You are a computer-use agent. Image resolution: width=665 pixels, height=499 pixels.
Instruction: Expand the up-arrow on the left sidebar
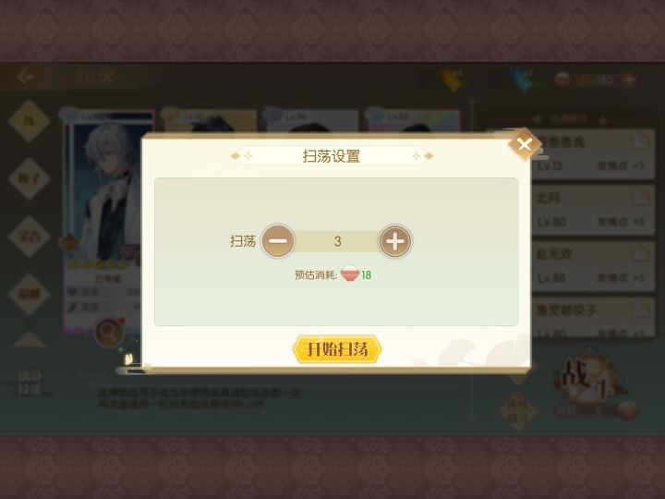pyautogui.click(x=29, y=339)
